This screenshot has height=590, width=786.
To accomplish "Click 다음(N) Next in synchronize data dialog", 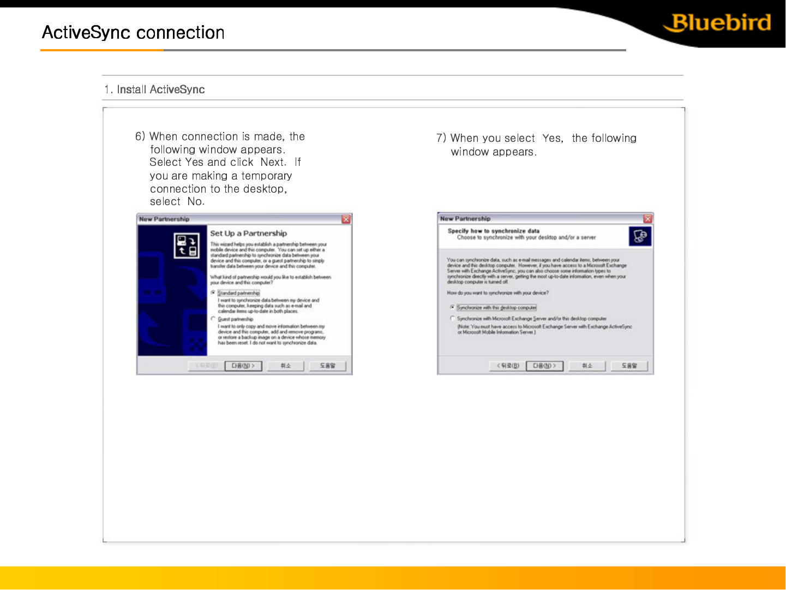I will (544, 366).
